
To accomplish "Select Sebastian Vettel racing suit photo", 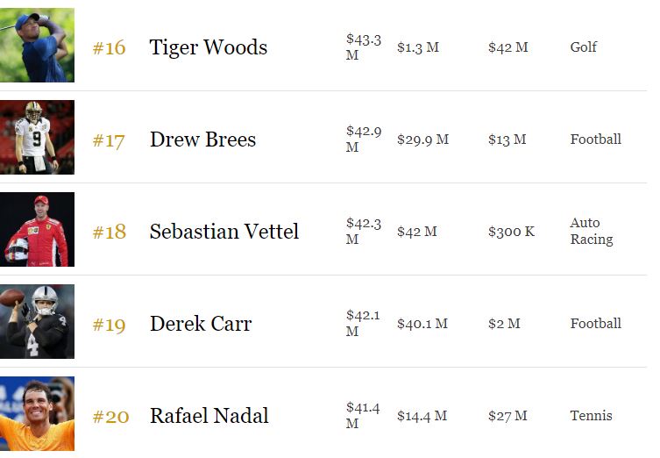I will [x=37, y=230].
